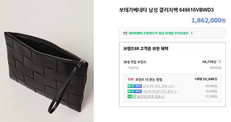
Task: Click the 최대 적립 포인트 label
Action: 135,62
